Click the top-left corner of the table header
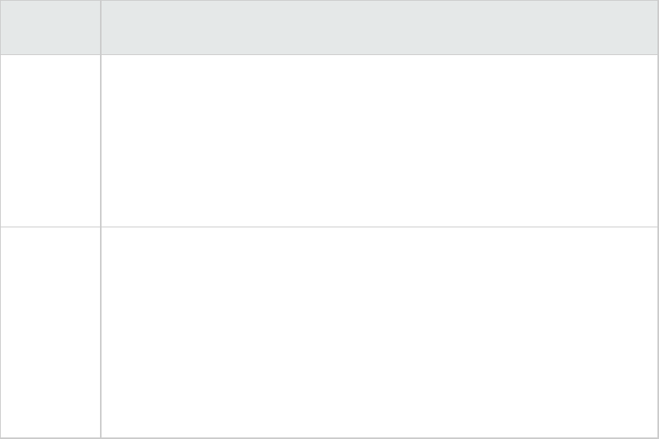 pyautogui.click(x=1, y=1)
